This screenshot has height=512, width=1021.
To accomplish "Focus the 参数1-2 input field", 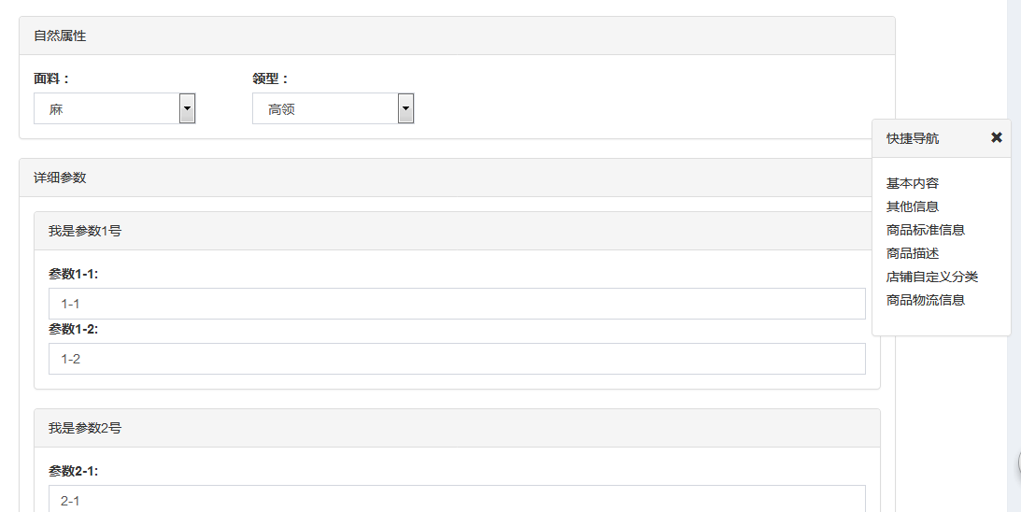I will (x=457, y=359).
